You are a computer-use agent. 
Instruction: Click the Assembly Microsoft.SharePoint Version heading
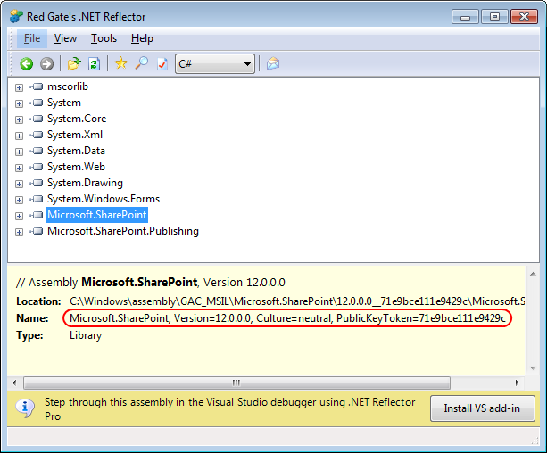[x=151, y=282]
